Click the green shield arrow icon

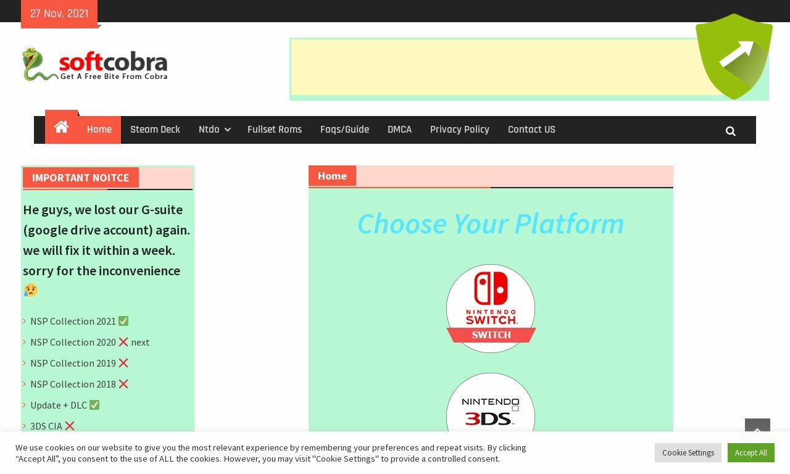click(734, 57)
